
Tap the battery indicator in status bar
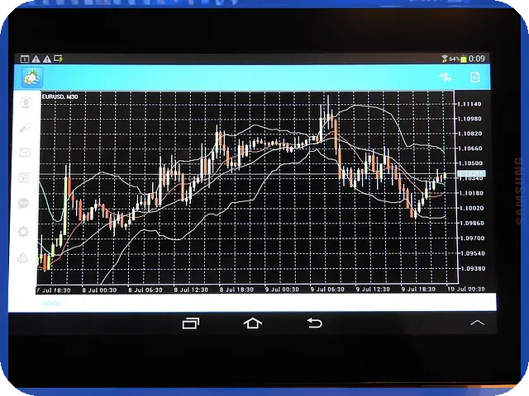point(464,59)
